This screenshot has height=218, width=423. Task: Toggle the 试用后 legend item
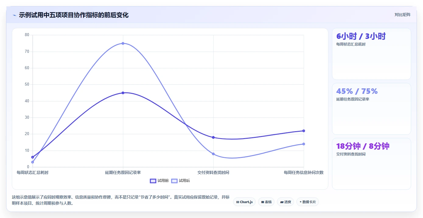point(180,181)
